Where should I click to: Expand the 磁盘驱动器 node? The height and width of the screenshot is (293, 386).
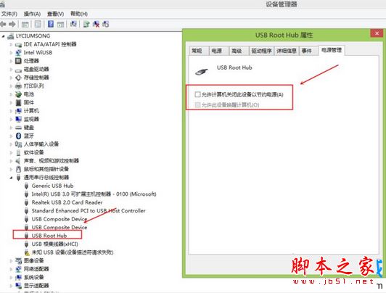pyautogui.click(x=11, y=70)
